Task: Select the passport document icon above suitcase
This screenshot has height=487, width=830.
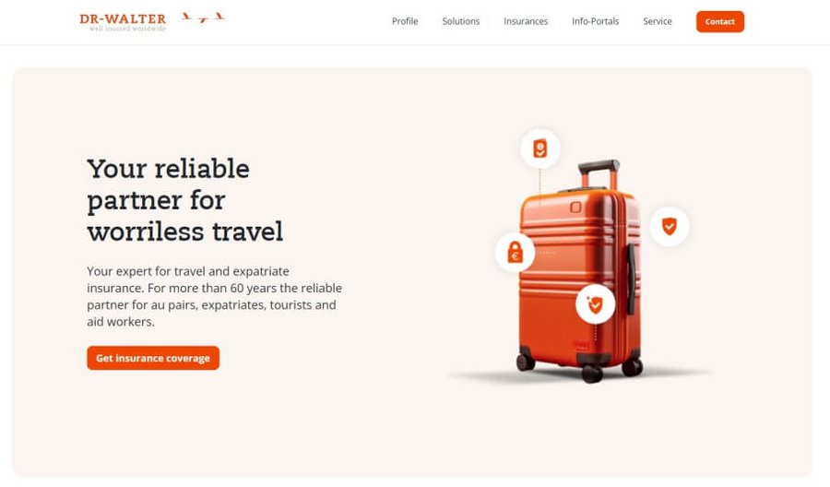Action: click(539, 148)
